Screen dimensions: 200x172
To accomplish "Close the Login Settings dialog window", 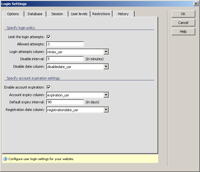I will click(196, 4).
